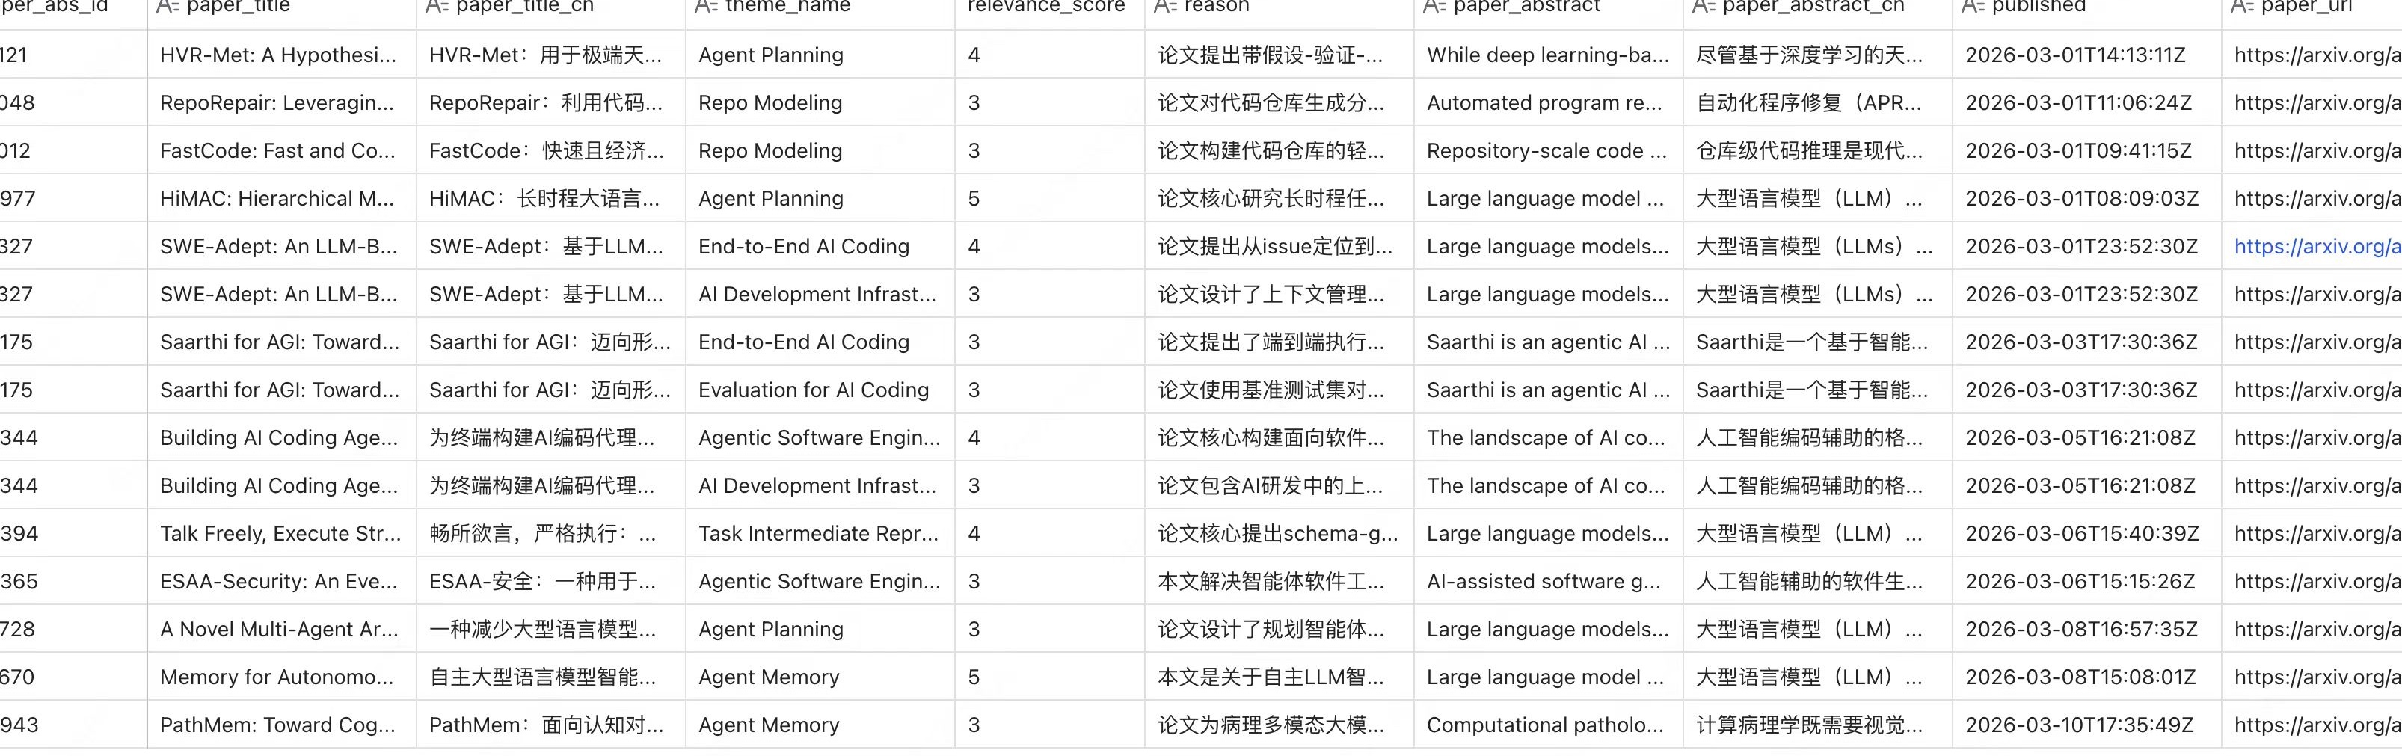Screen dimensions: 2402x756
Task: Click the text-type icon beside paper_url header
Action: pyautogui.click(x=2242, y=7)
